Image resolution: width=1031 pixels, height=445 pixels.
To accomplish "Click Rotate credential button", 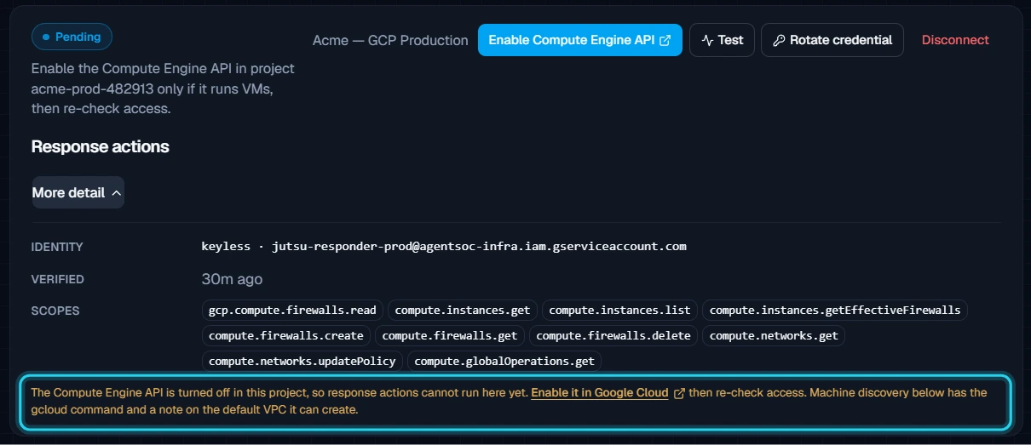I will (x=832, y=40).
